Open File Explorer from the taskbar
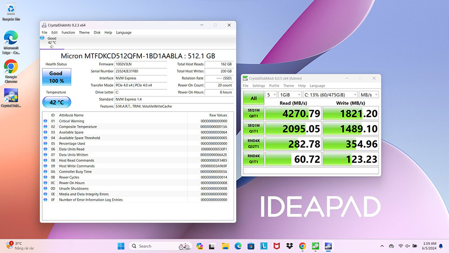The height and width of the screenshot is (253, 449). (225, 246)
